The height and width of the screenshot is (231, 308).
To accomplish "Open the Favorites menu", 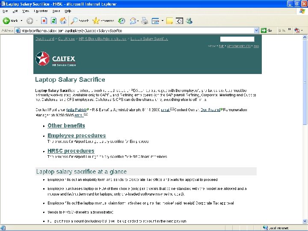I will (x=41, y=11).
